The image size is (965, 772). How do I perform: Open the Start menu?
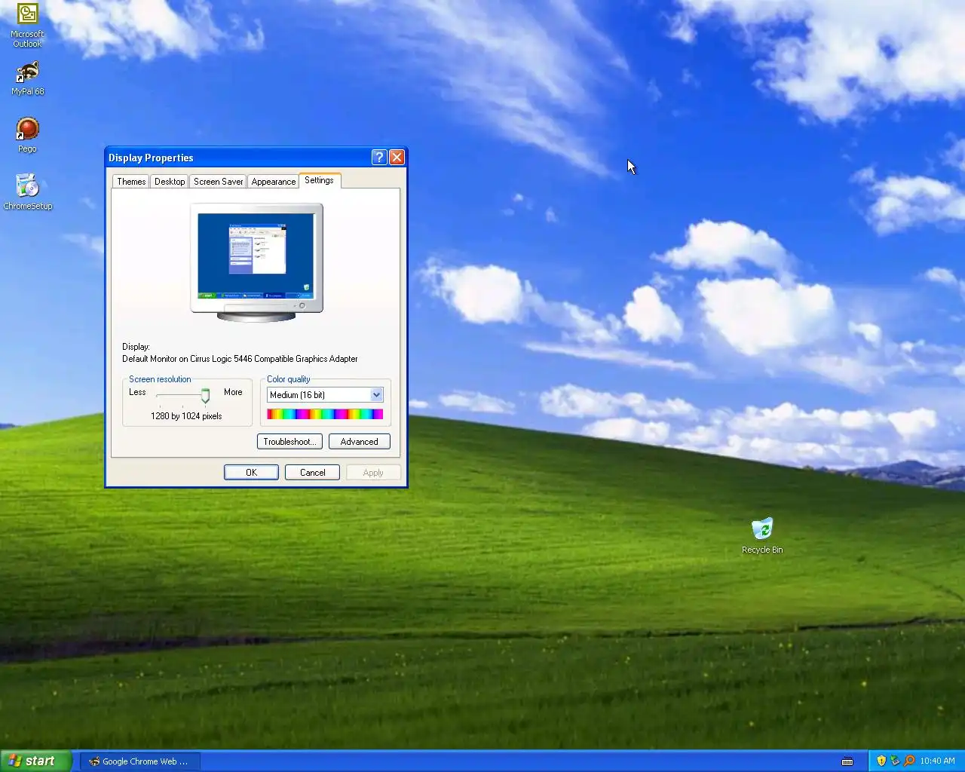(35, 761)
